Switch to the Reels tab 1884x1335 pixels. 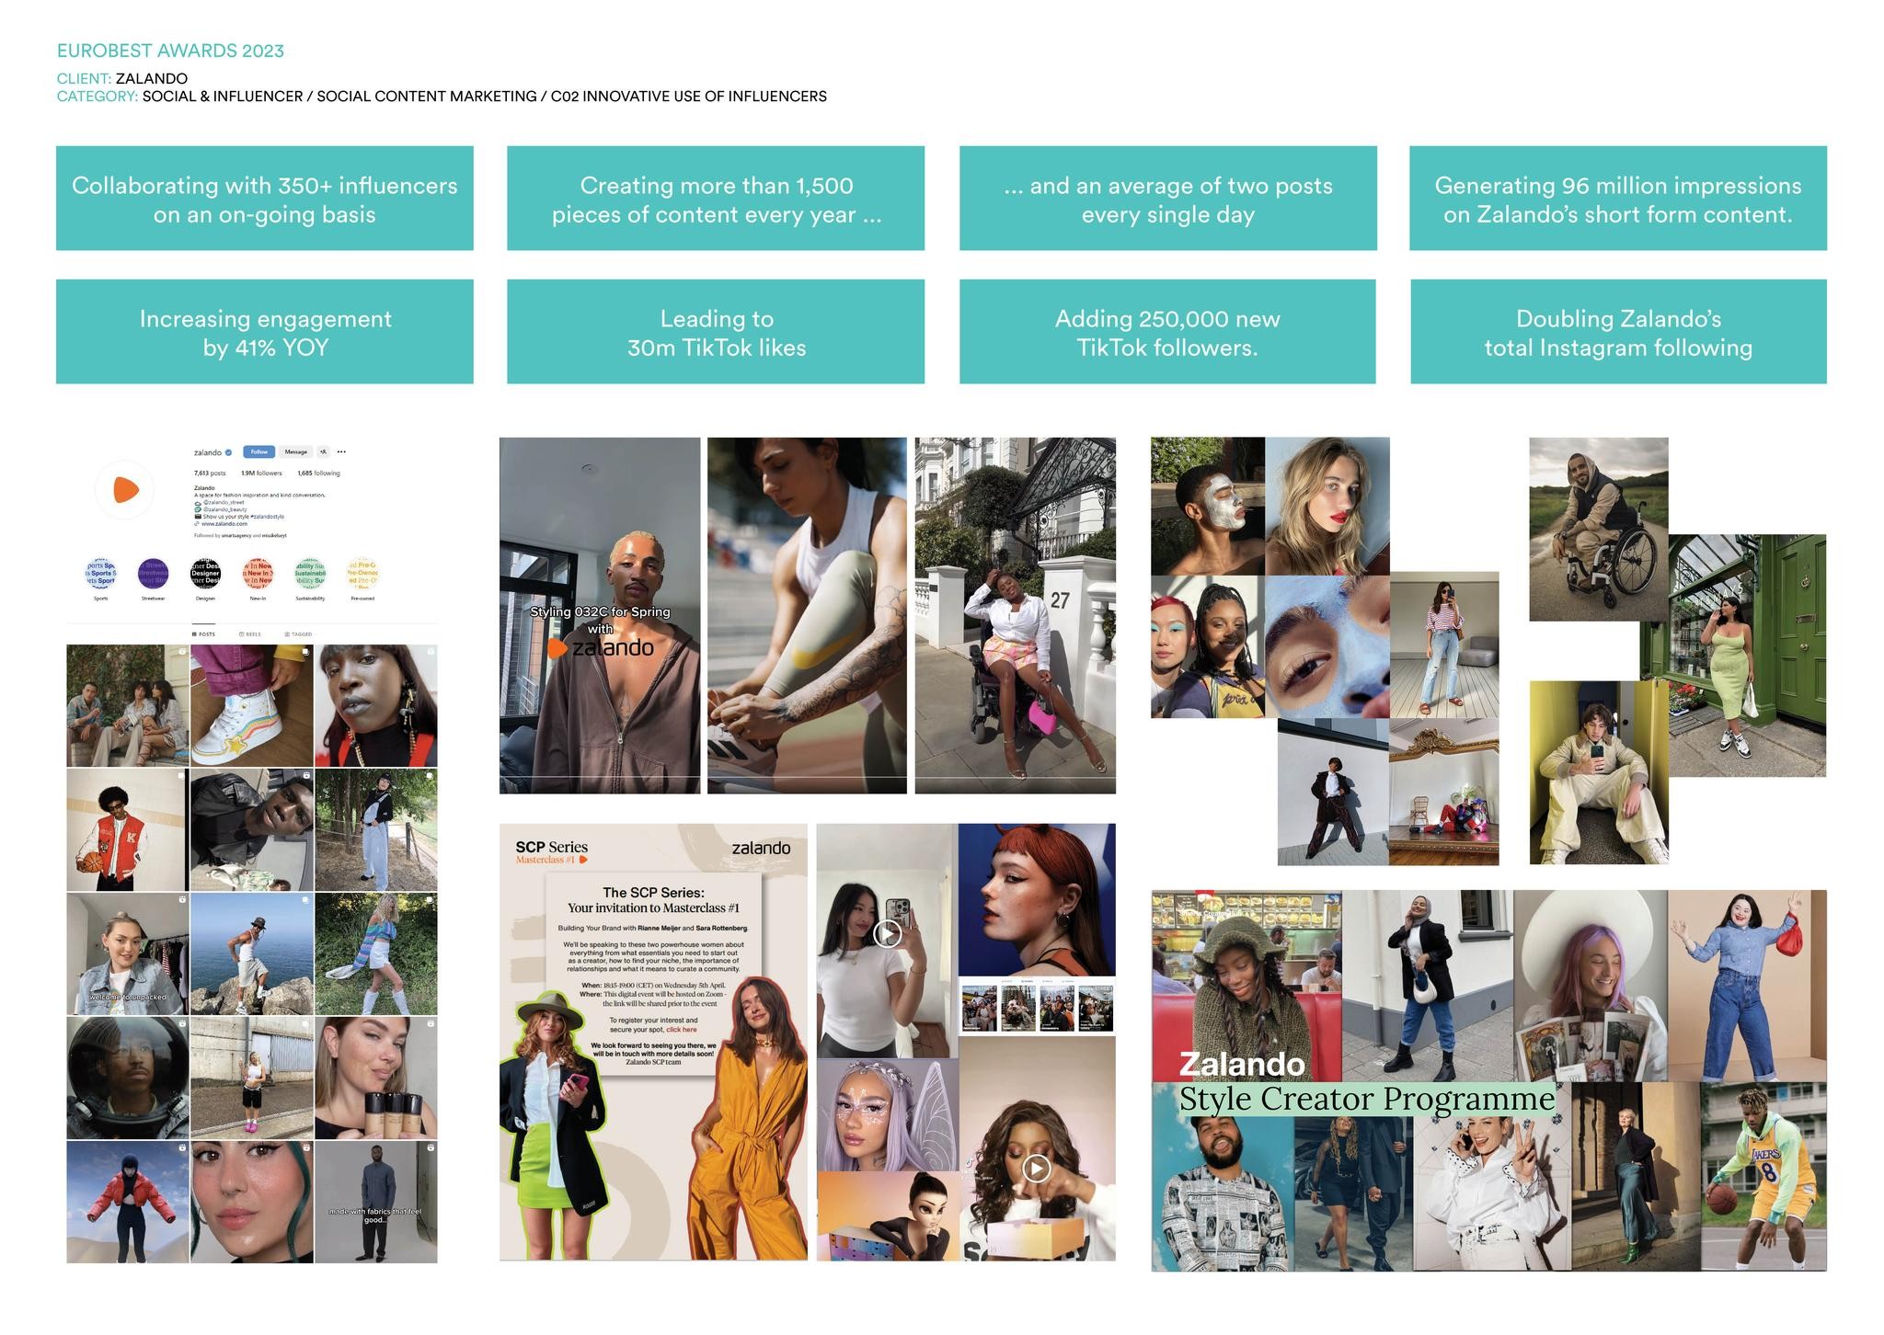pyautogui.click(x=250, y=634)
